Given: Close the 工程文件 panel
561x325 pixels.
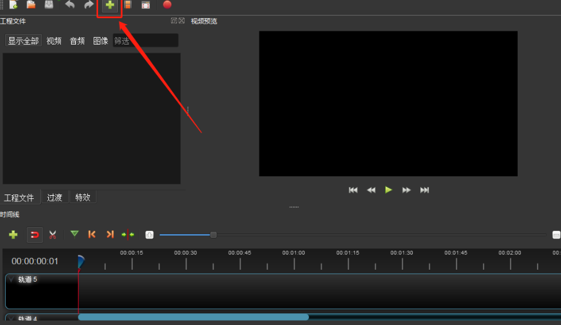Looking at the screenshot, I should (x=182, y=21).
